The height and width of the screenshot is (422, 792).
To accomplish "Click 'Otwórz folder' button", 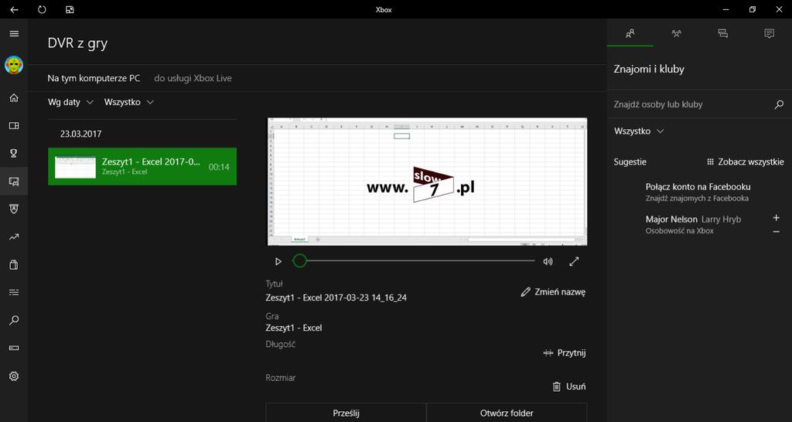I will pyautogui.click(x=507, y=413).
